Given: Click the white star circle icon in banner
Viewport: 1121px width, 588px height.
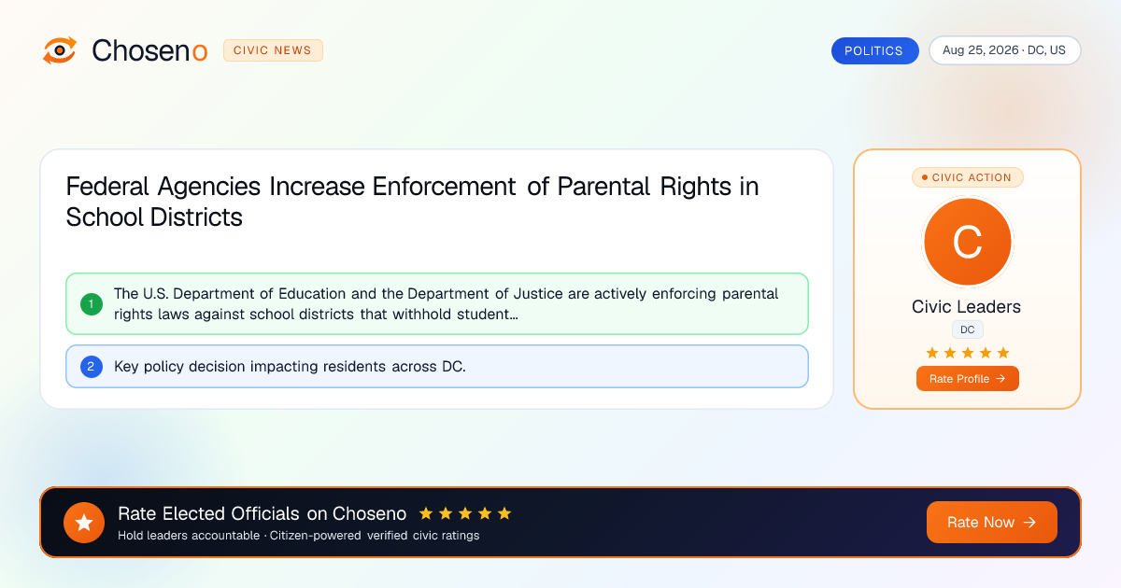Looking at the screenshot, I should (84, 523).
